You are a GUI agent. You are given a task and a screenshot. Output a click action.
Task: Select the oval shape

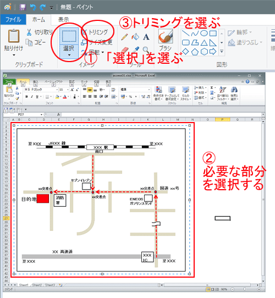pos(204,33)
